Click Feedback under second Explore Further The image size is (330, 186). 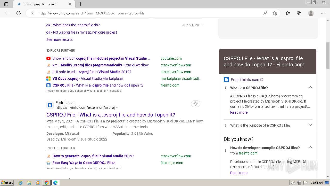pyautogui.click(x=115, y=168)
